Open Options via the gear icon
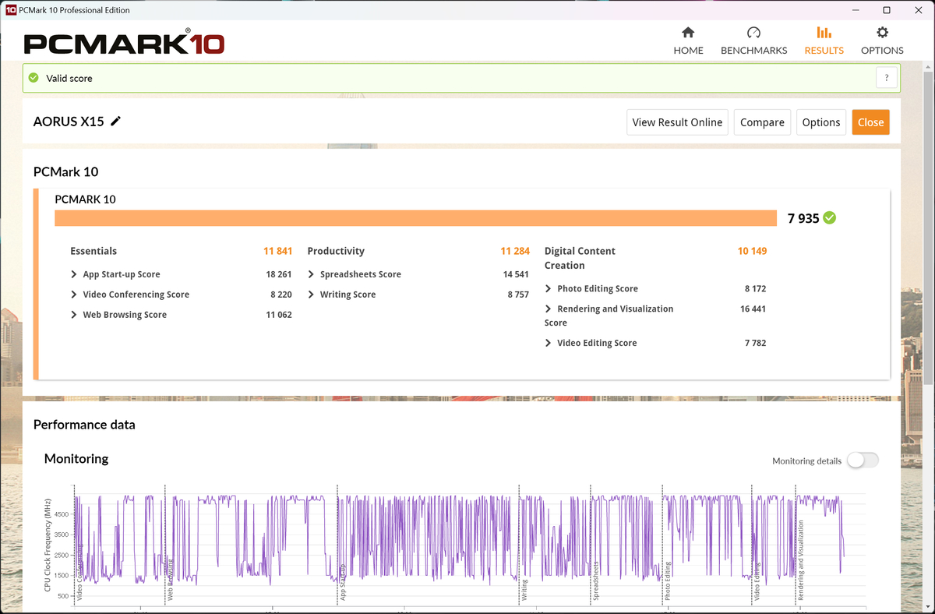Viewport: 935px width, 614px height. click(882, 33)
